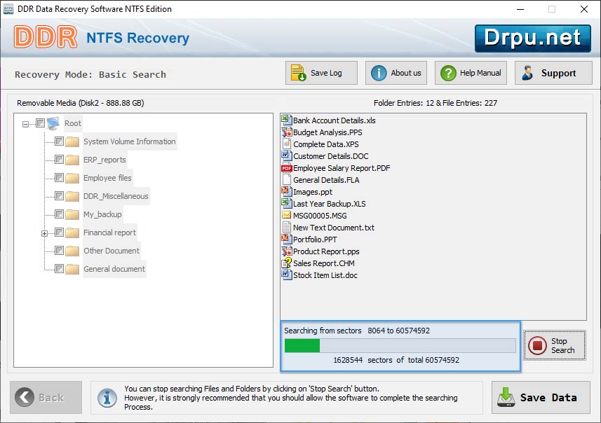Check the ERP_reports folder checkbox
The height and width of the screenshot is (423, 601).
coord(59,159)
